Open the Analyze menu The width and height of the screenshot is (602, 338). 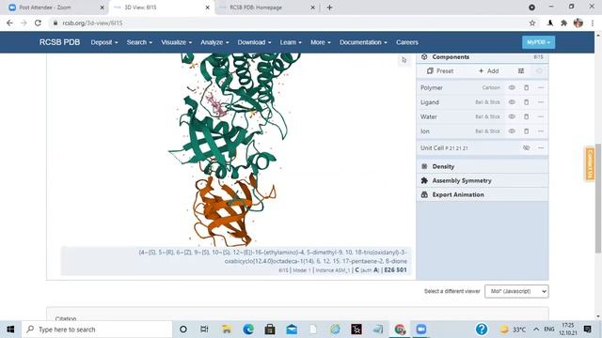coord(214,42)
